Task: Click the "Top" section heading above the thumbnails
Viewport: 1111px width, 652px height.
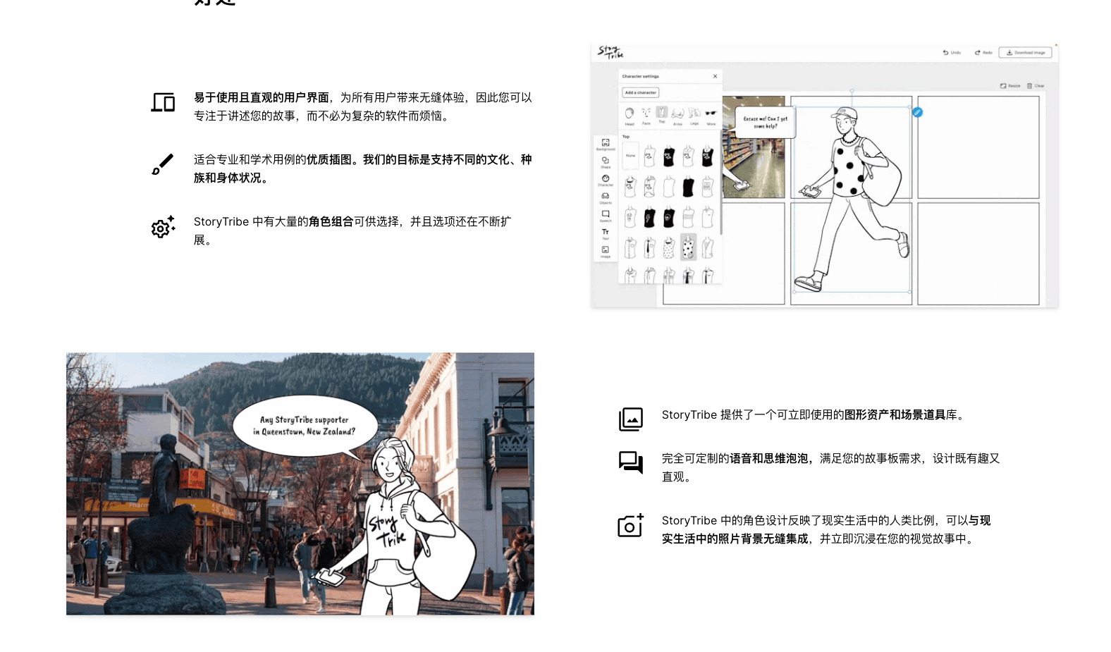Action: pyautogui.click(x=626, y=137)
